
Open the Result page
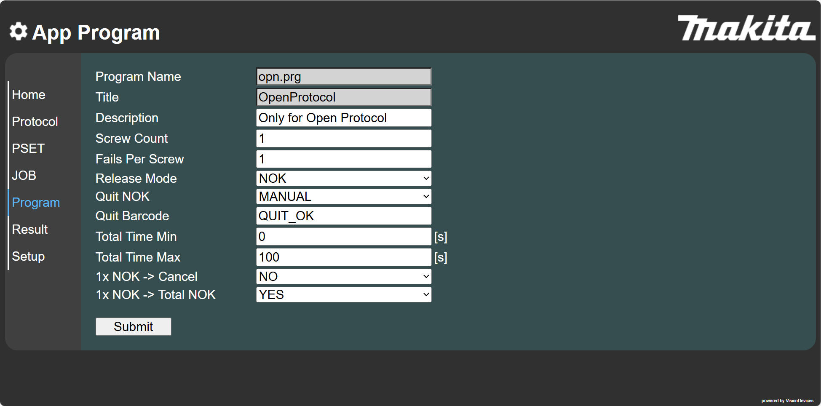[x=30, y=230]
